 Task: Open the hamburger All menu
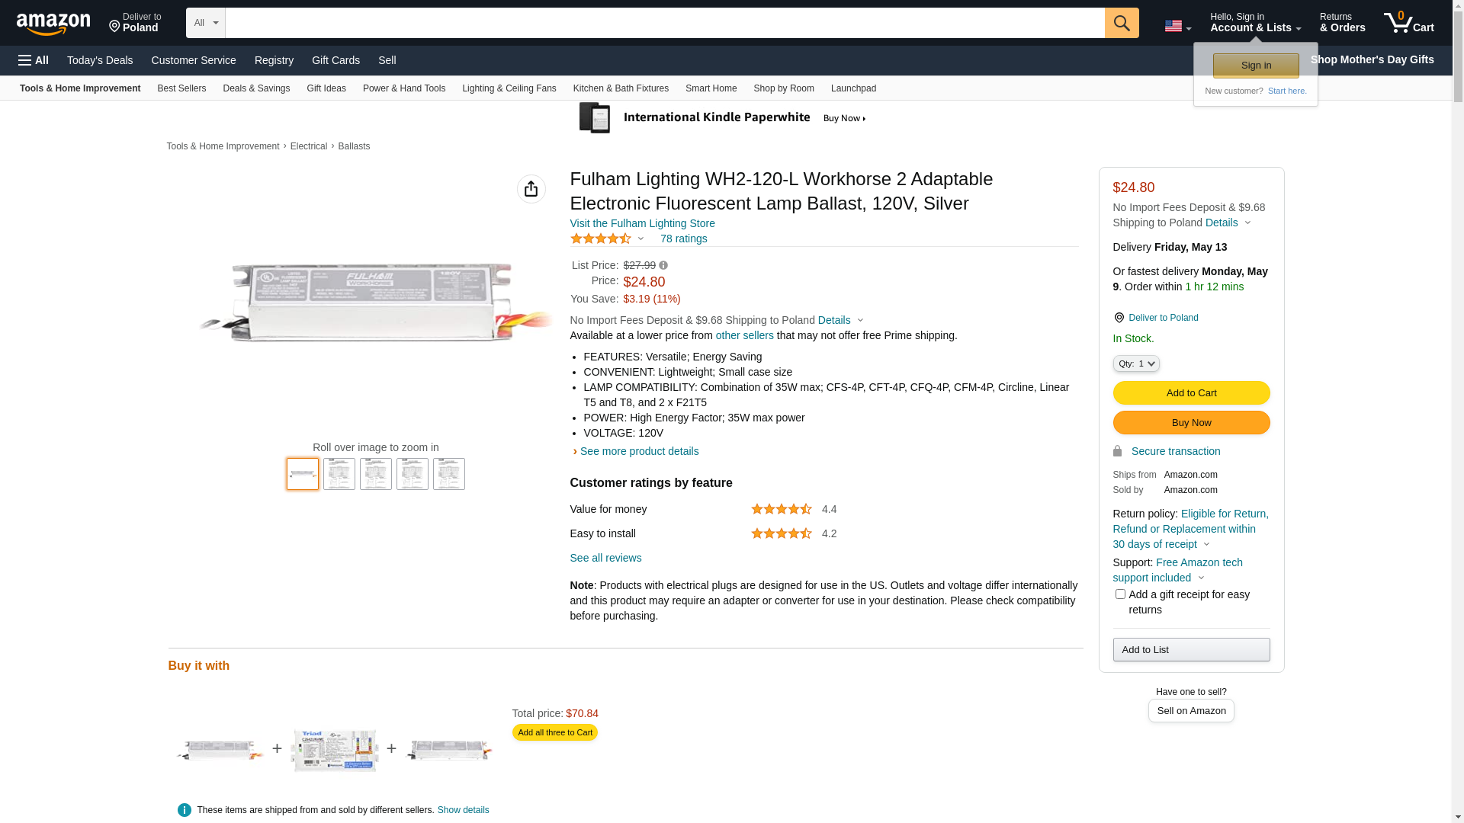coord(34,60)
